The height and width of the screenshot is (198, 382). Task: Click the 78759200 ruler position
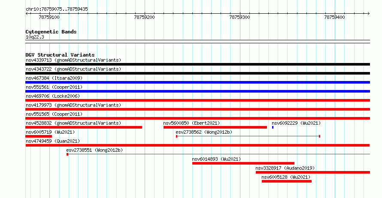[145, 17]
